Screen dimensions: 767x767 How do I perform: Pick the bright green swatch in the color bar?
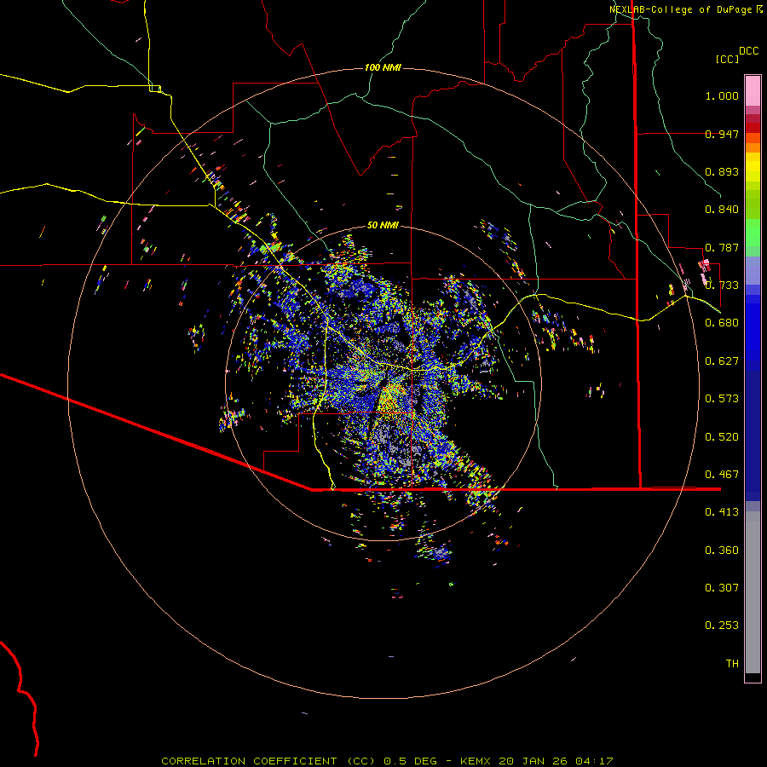[753, 233]
